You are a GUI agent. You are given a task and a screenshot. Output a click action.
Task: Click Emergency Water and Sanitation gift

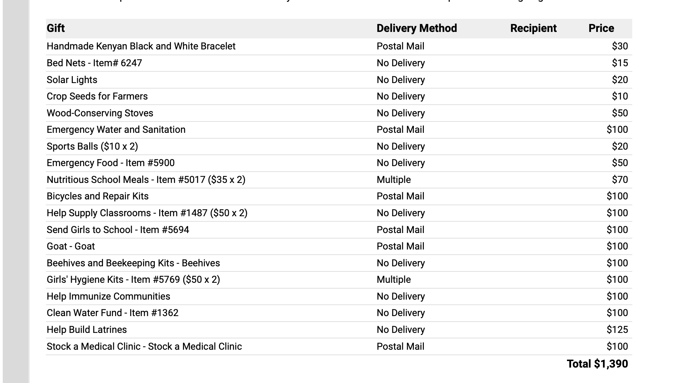coord(116,130)
